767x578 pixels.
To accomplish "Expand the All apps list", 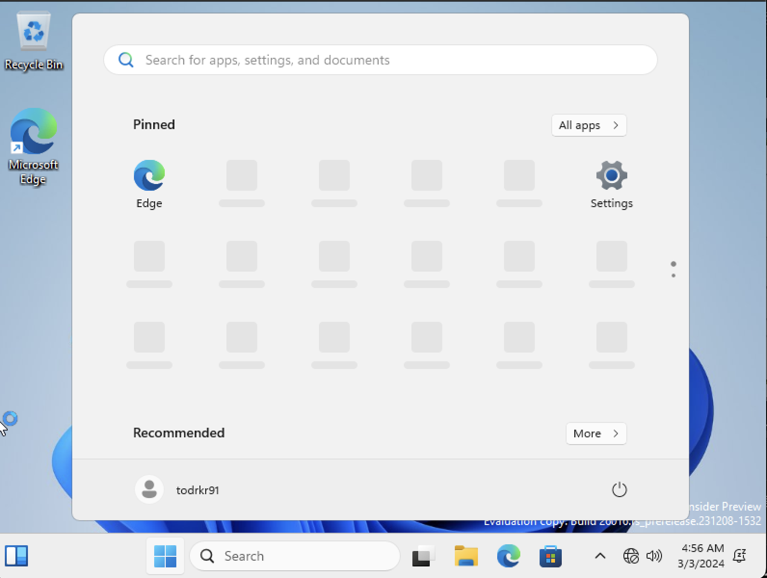I will [589, 125].
